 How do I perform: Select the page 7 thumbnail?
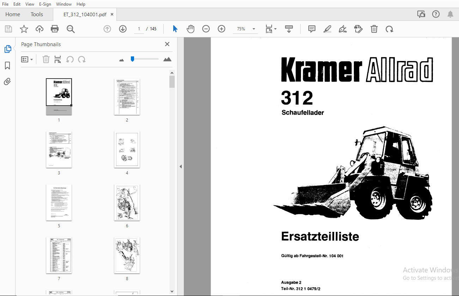[x=59, y=255]
